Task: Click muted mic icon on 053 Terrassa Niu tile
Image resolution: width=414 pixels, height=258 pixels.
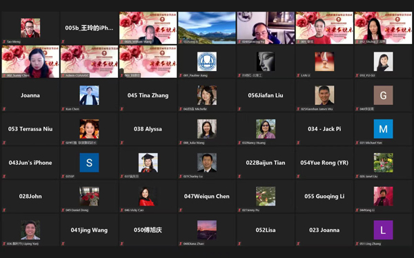Action: [4, 143]
